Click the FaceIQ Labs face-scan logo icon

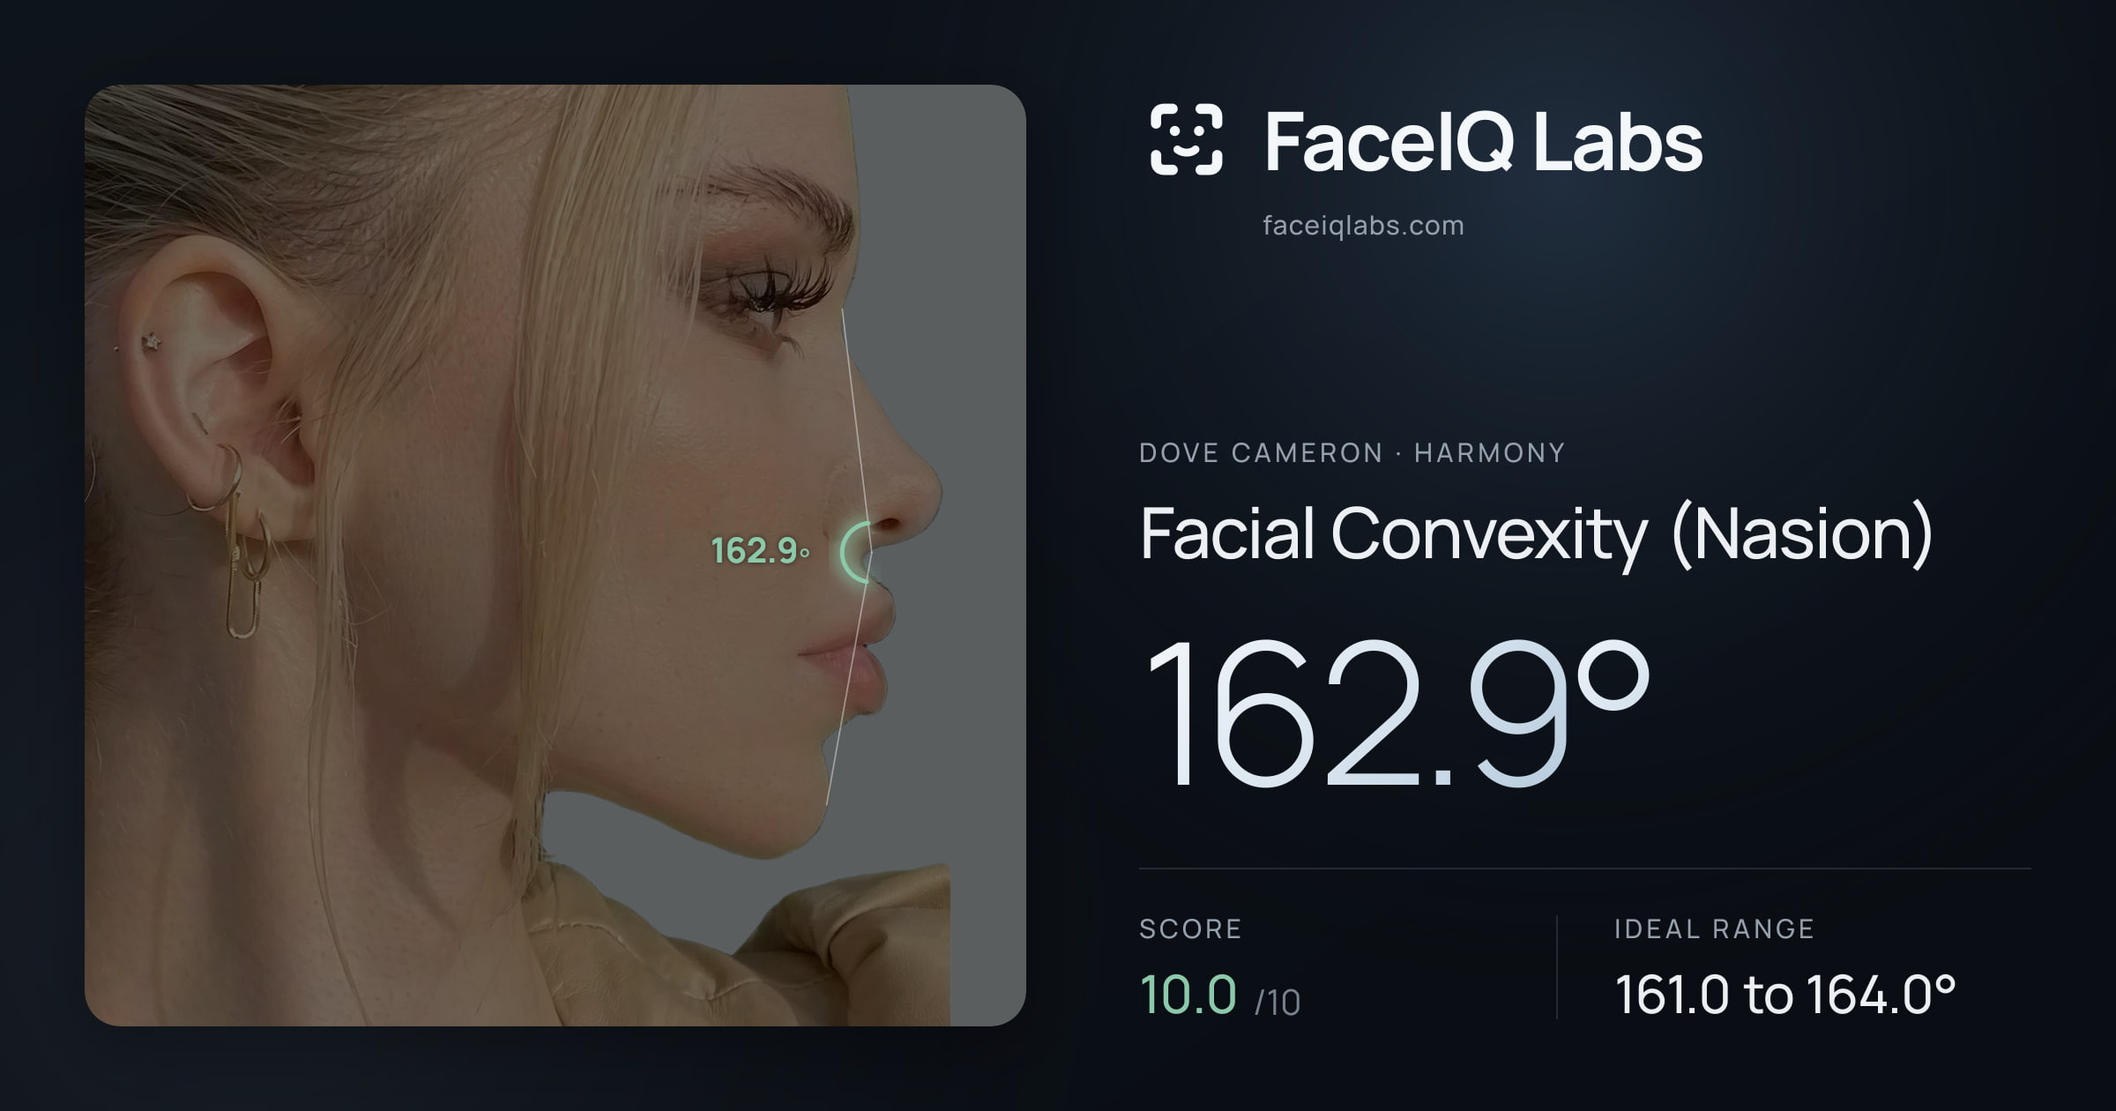[1186, 139]
